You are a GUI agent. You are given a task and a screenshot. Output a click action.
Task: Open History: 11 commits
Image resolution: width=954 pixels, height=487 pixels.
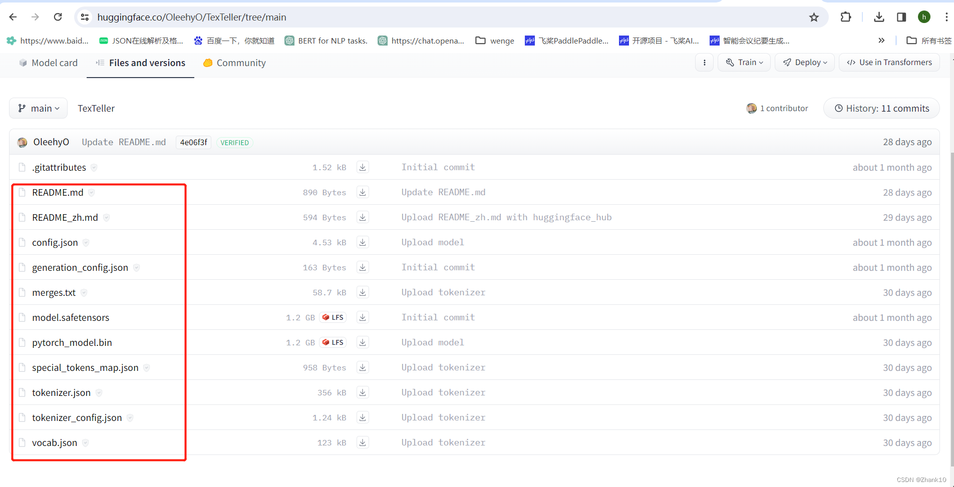click(881, 108)
